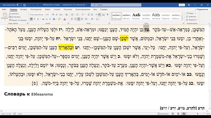Adjust the zoom slider
211x118 pixels.
coord(198,114)
